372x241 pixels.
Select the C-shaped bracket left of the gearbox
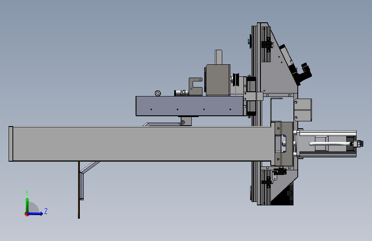[x=196, y=87]
